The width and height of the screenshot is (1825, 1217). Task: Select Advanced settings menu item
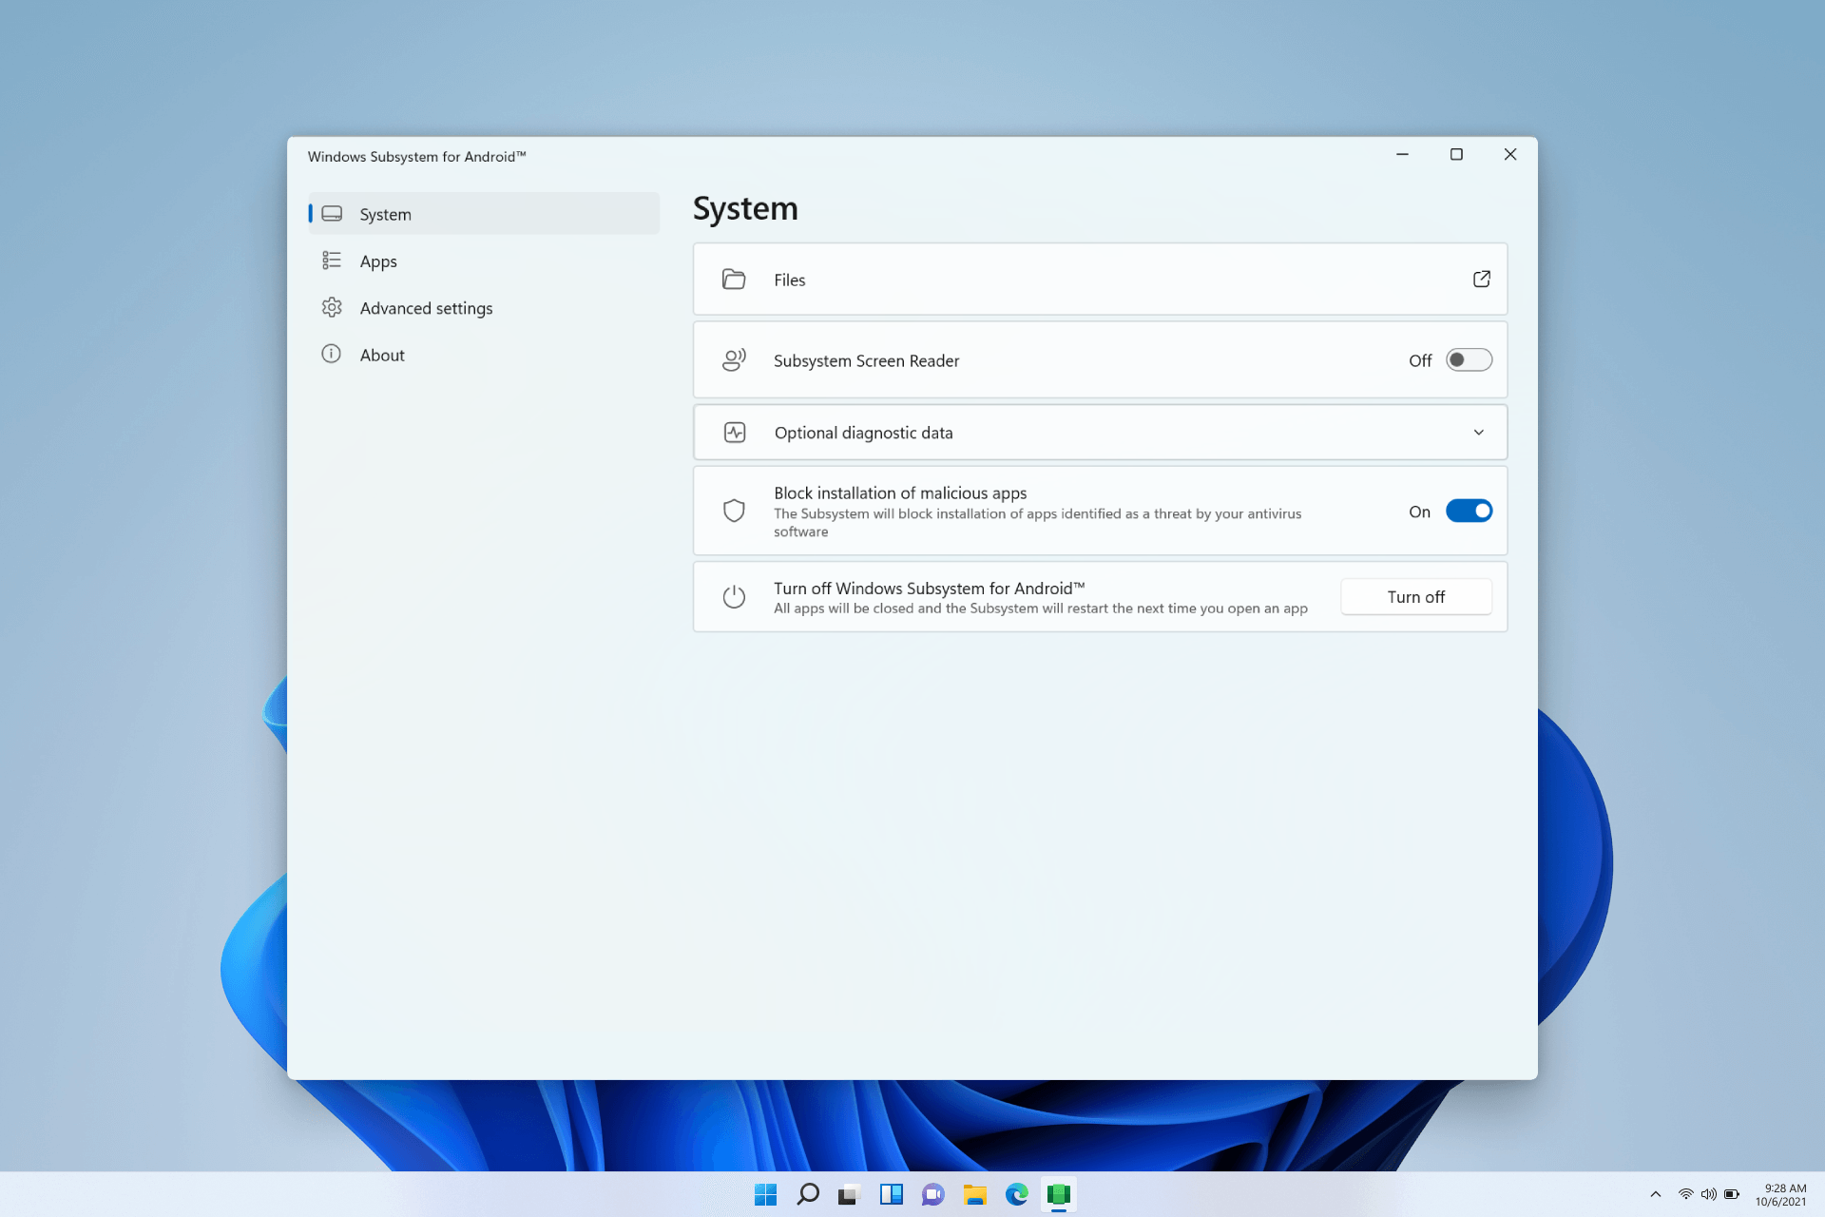[x=425, y=307]
